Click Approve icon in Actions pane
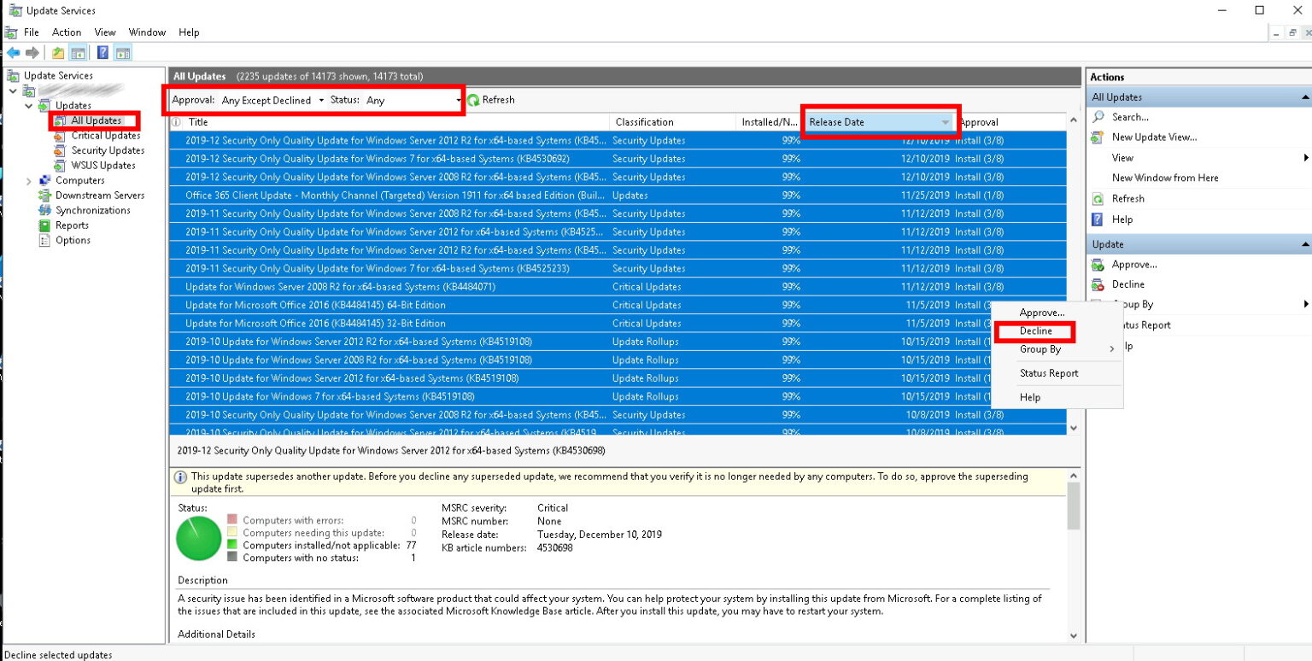Image resolution: width=1312 pixels, height=661 pixels. pyautogui.click(x=1098, y=265)
